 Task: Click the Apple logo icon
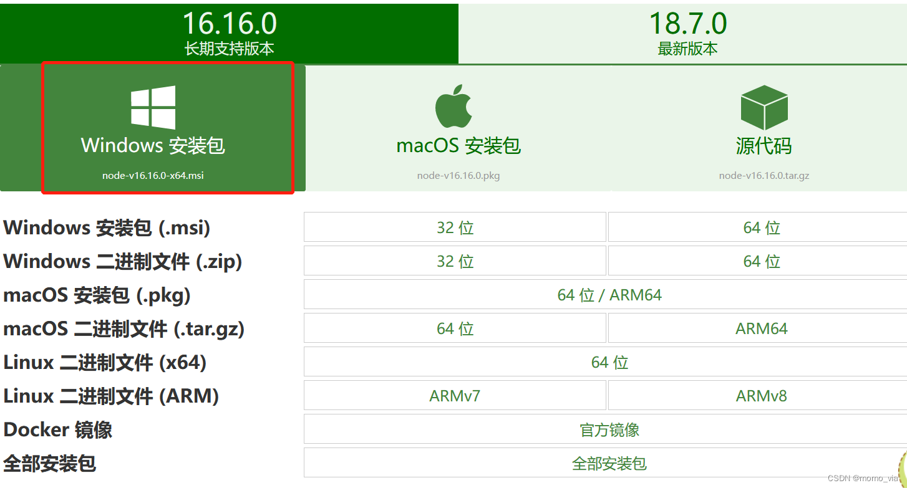[x=453, y=107]
